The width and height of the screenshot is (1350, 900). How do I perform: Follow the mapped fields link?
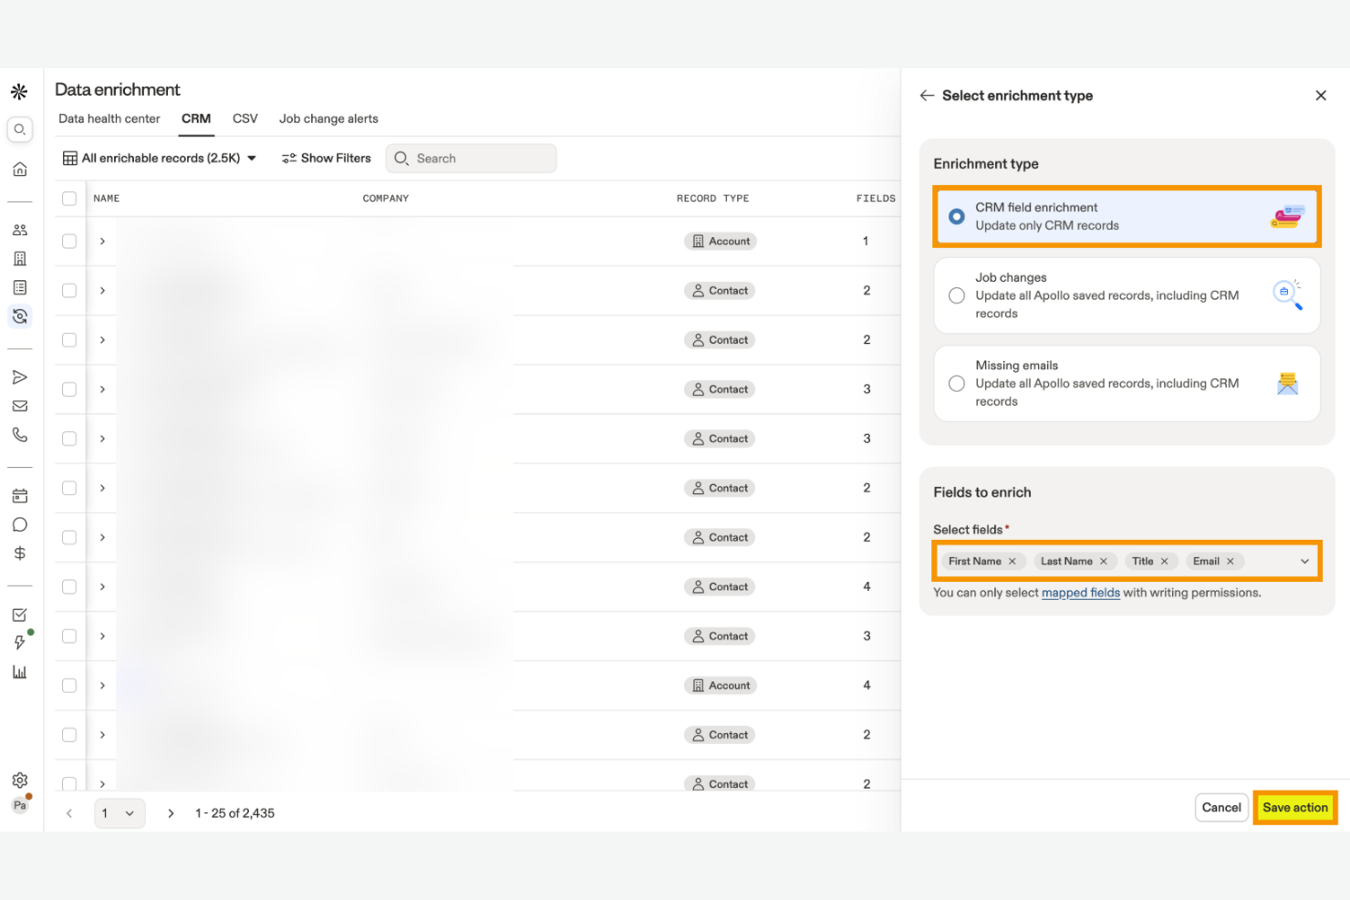tap(1081, 593)
